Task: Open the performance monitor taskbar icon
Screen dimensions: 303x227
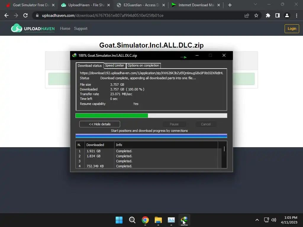Action: pos(171,220)
